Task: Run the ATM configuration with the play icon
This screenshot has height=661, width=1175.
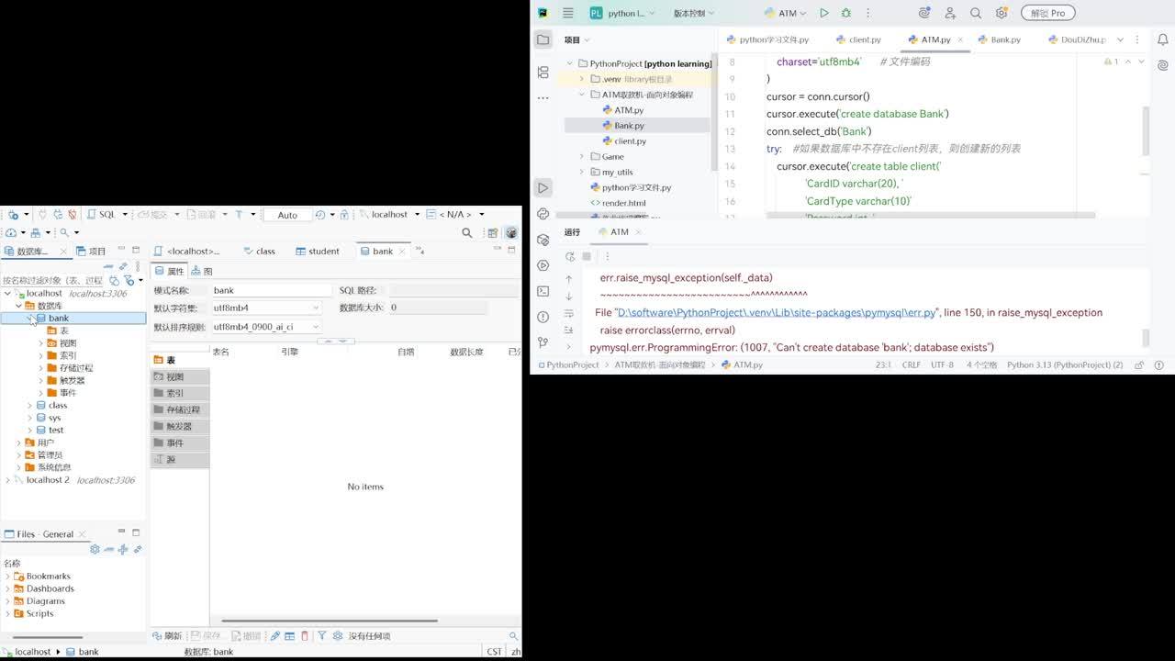Action: point(823,13)
